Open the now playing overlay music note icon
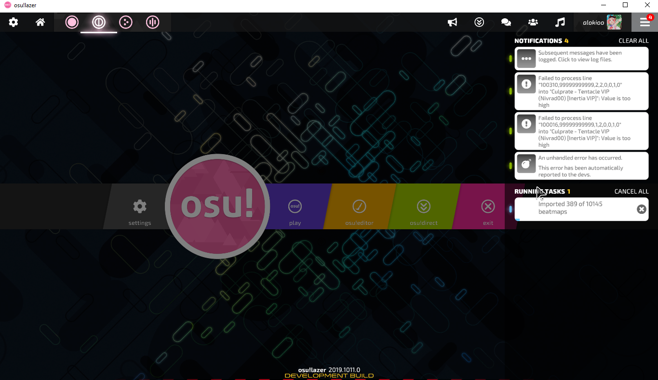The height and width of the screenshot is (380, 658). coord(560,22)
